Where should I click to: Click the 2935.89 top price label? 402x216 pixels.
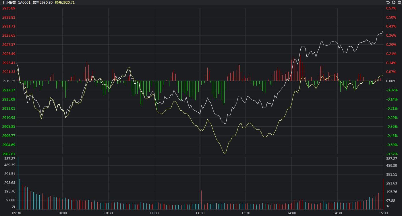coord(9,8)
